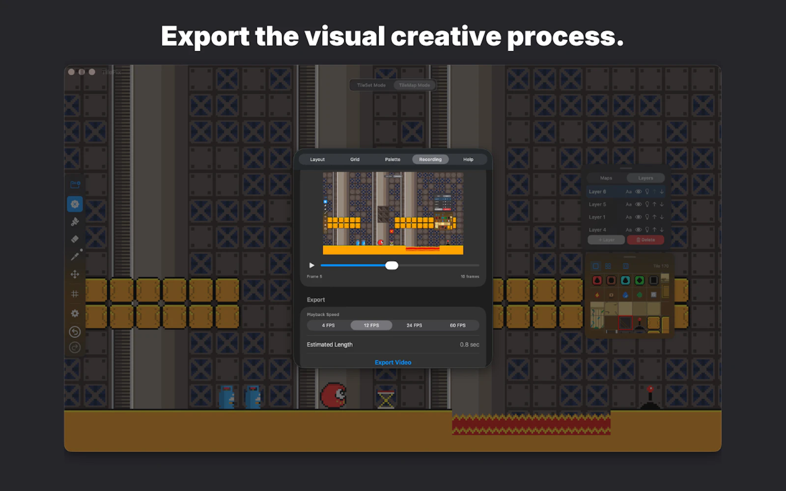Set playback speed to 60 FPS

457,326
